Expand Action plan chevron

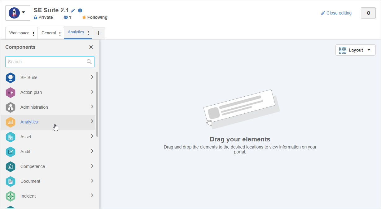pyautogui.click(x=92, y=92)
